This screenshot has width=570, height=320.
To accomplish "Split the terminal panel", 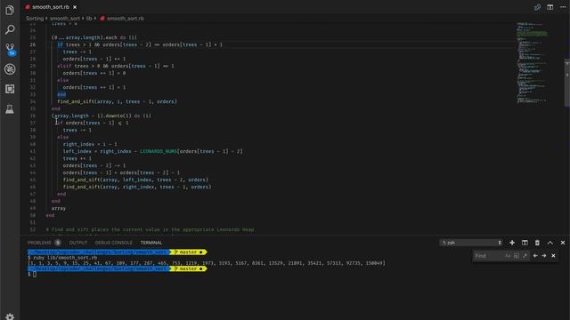I will click(525, 243).
